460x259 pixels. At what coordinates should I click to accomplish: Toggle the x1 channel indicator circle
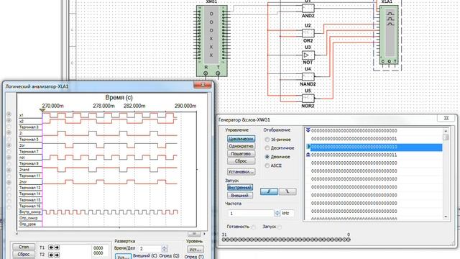[x=9, y=114]
